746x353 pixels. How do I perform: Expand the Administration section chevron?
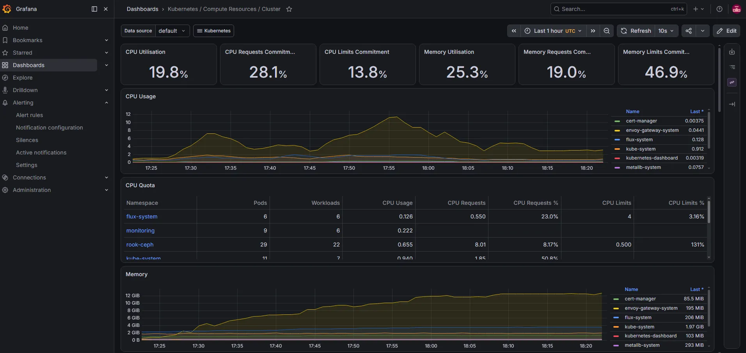[x=107, y=190]
